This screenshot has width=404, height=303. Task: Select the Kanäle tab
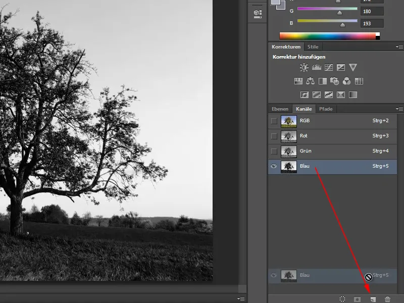(304, 109)
